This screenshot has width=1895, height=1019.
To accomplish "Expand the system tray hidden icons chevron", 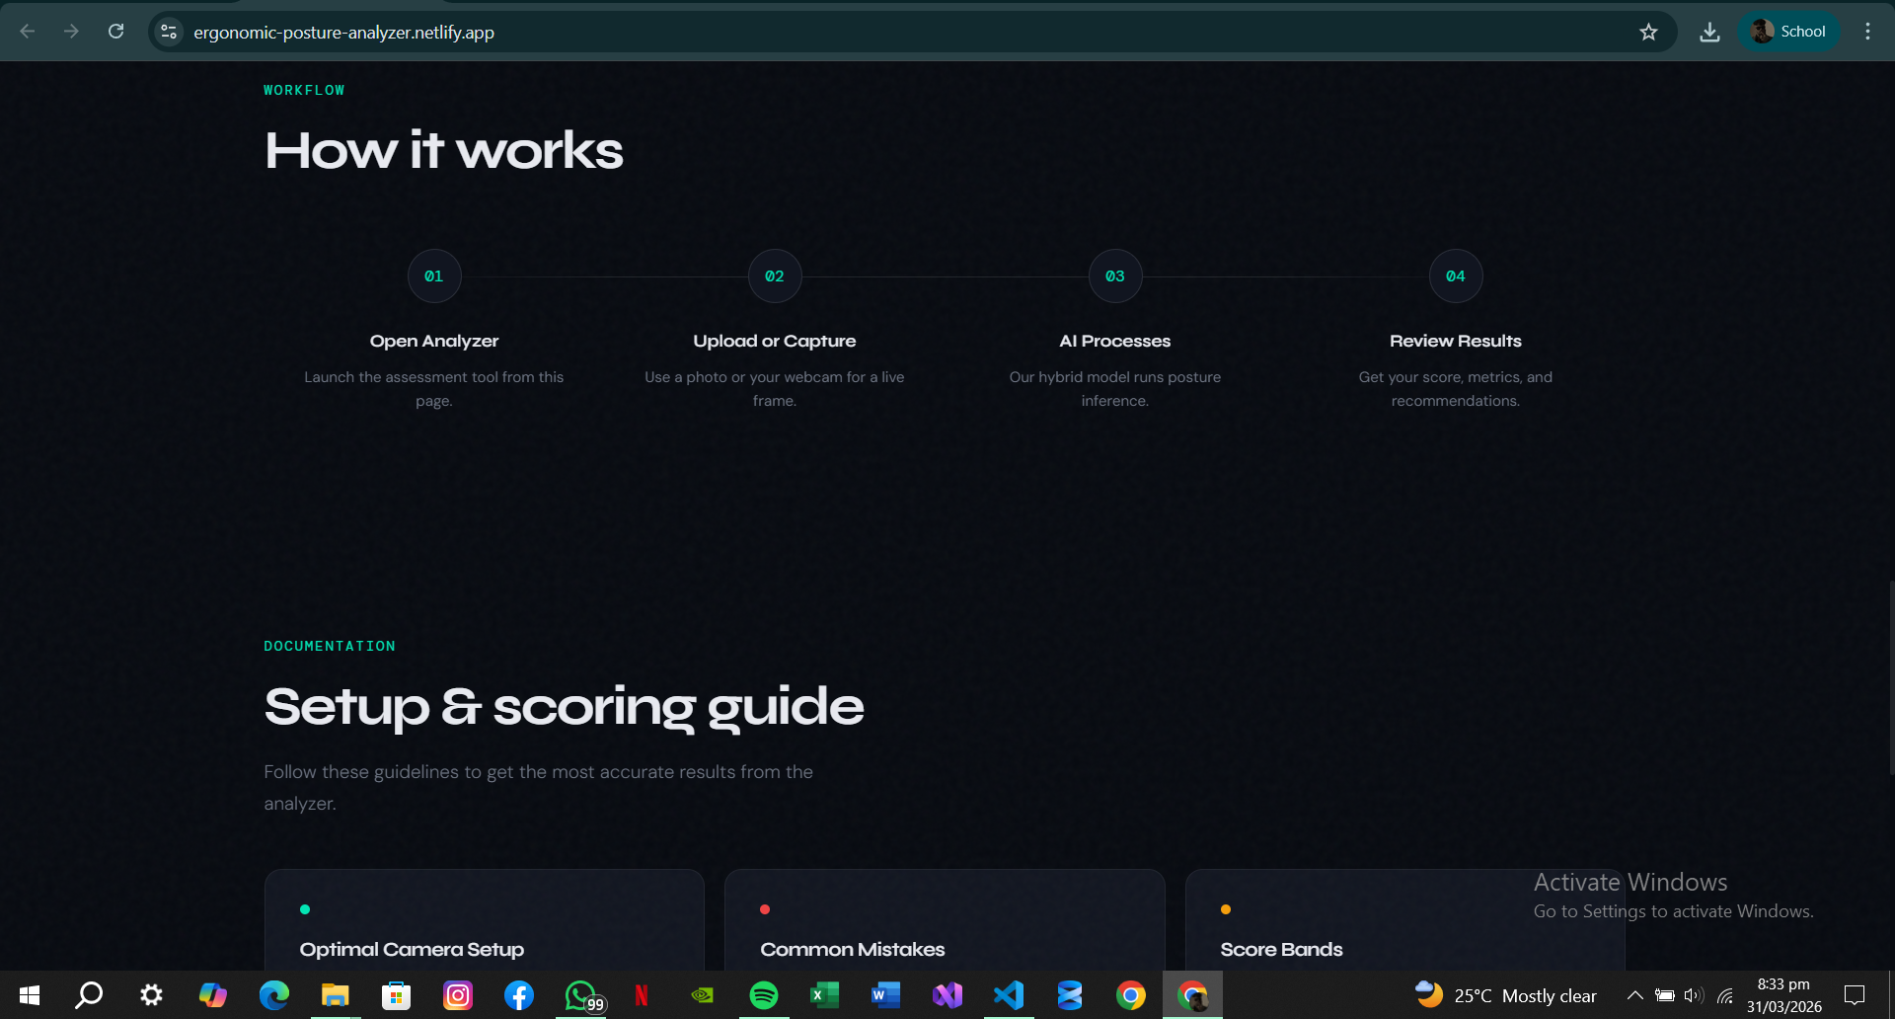I will point(1634,995).
